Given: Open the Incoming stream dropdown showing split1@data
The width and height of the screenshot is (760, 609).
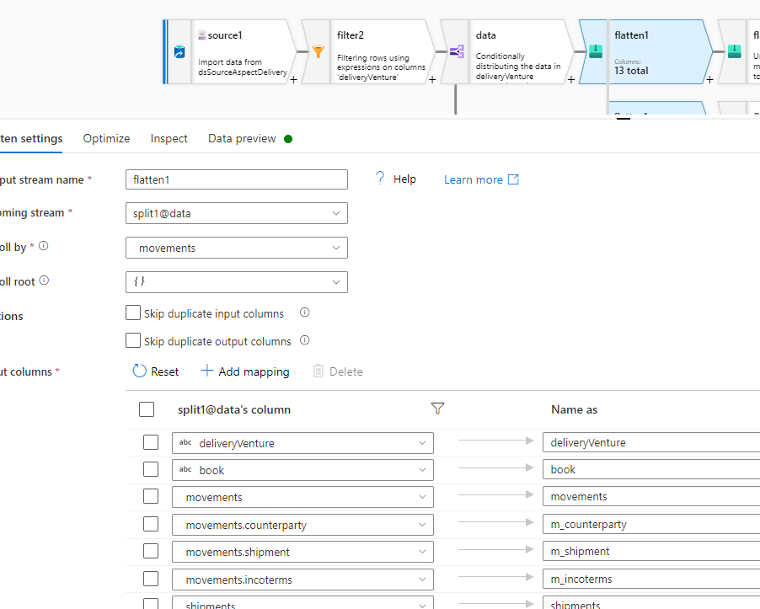Looking at the screenshot, I should click(236, 213).
